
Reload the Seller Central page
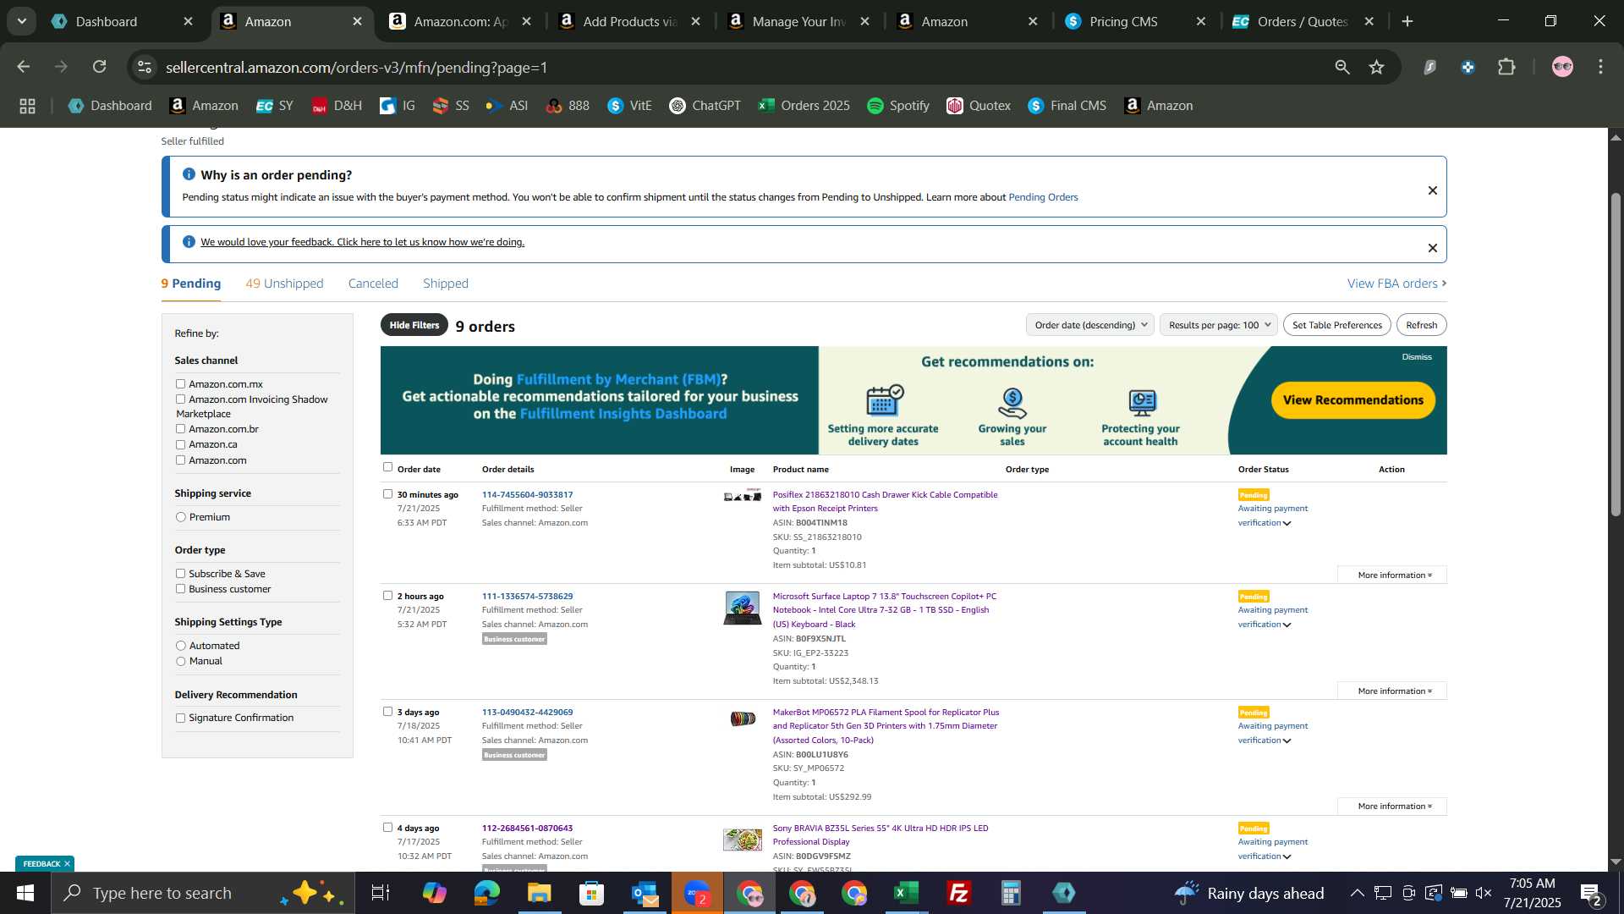click(100, 67)
